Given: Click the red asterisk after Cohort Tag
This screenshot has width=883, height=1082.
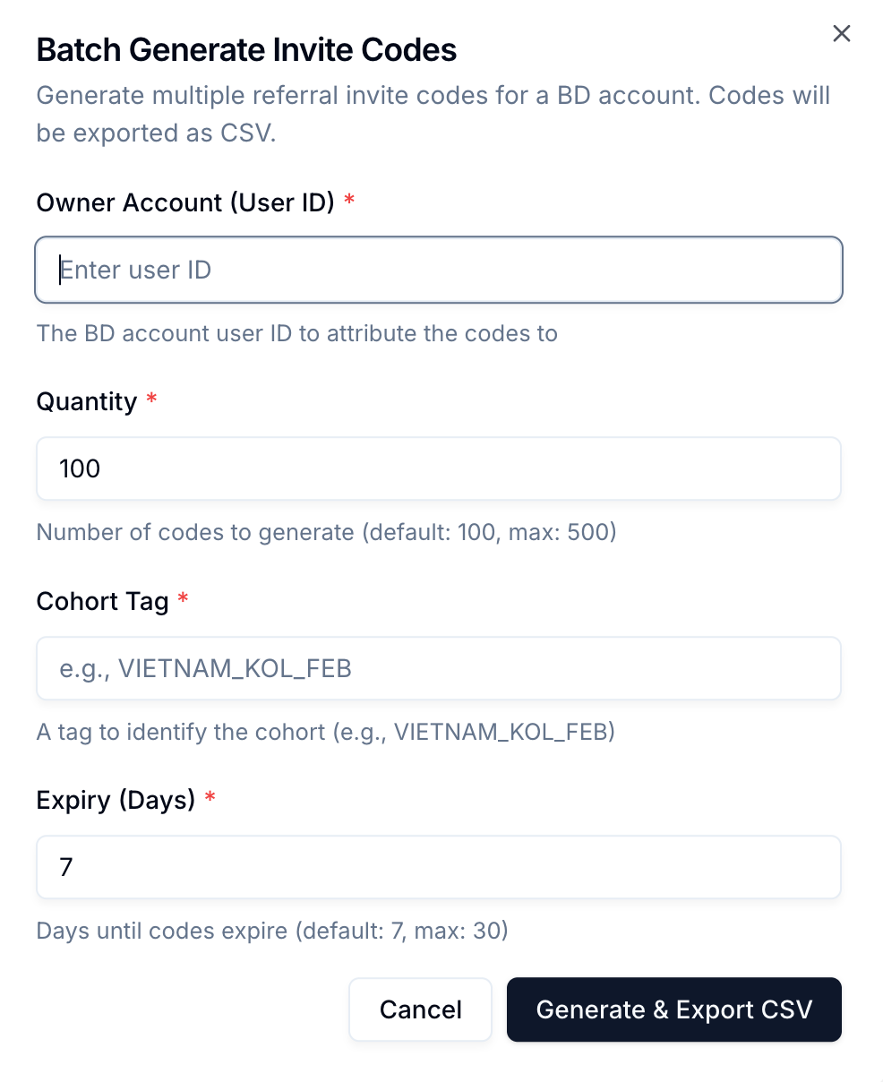Looking at the screenshot, I should [183, 599].
